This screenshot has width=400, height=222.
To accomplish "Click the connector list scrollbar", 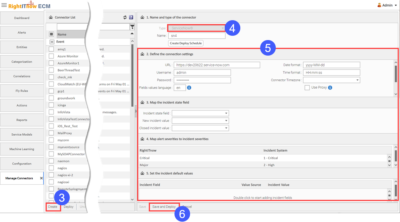I will click(x=132, y=76).
